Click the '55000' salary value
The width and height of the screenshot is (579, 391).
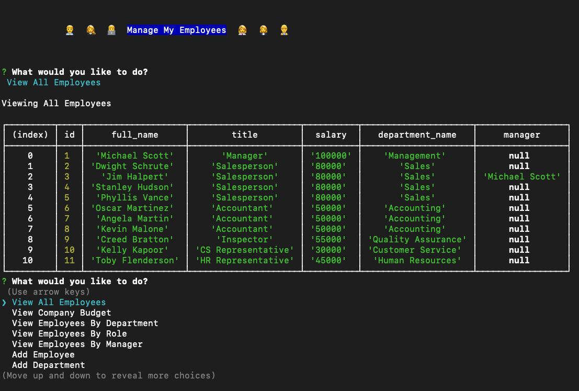click(328, 240)
